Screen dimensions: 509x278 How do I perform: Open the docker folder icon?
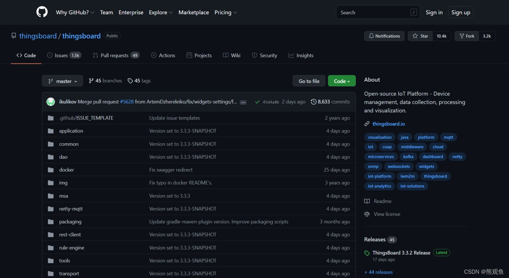pyautogui.click(x=51, y=170)
